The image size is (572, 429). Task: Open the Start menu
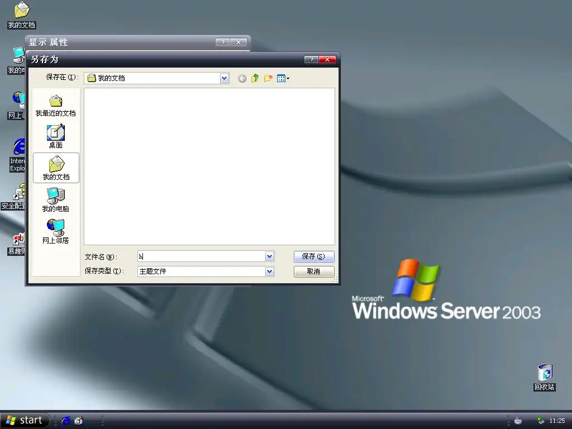[25, 420]
